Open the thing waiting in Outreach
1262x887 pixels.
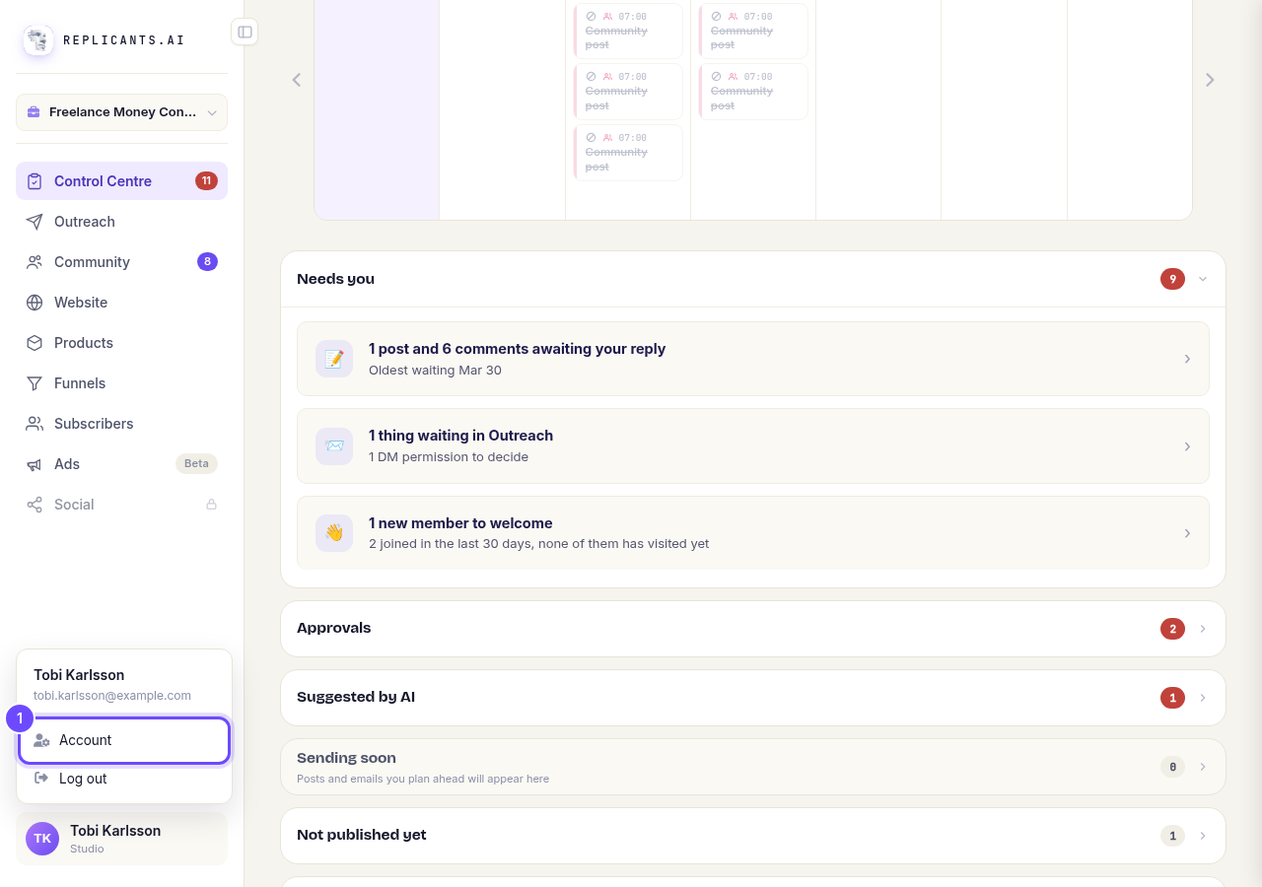pos(753,446)
